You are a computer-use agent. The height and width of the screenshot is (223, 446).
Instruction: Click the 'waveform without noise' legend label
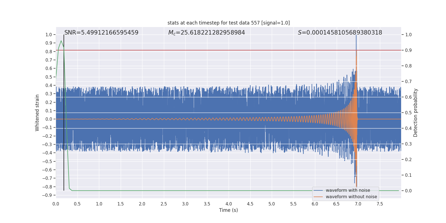tap(351, 197)
